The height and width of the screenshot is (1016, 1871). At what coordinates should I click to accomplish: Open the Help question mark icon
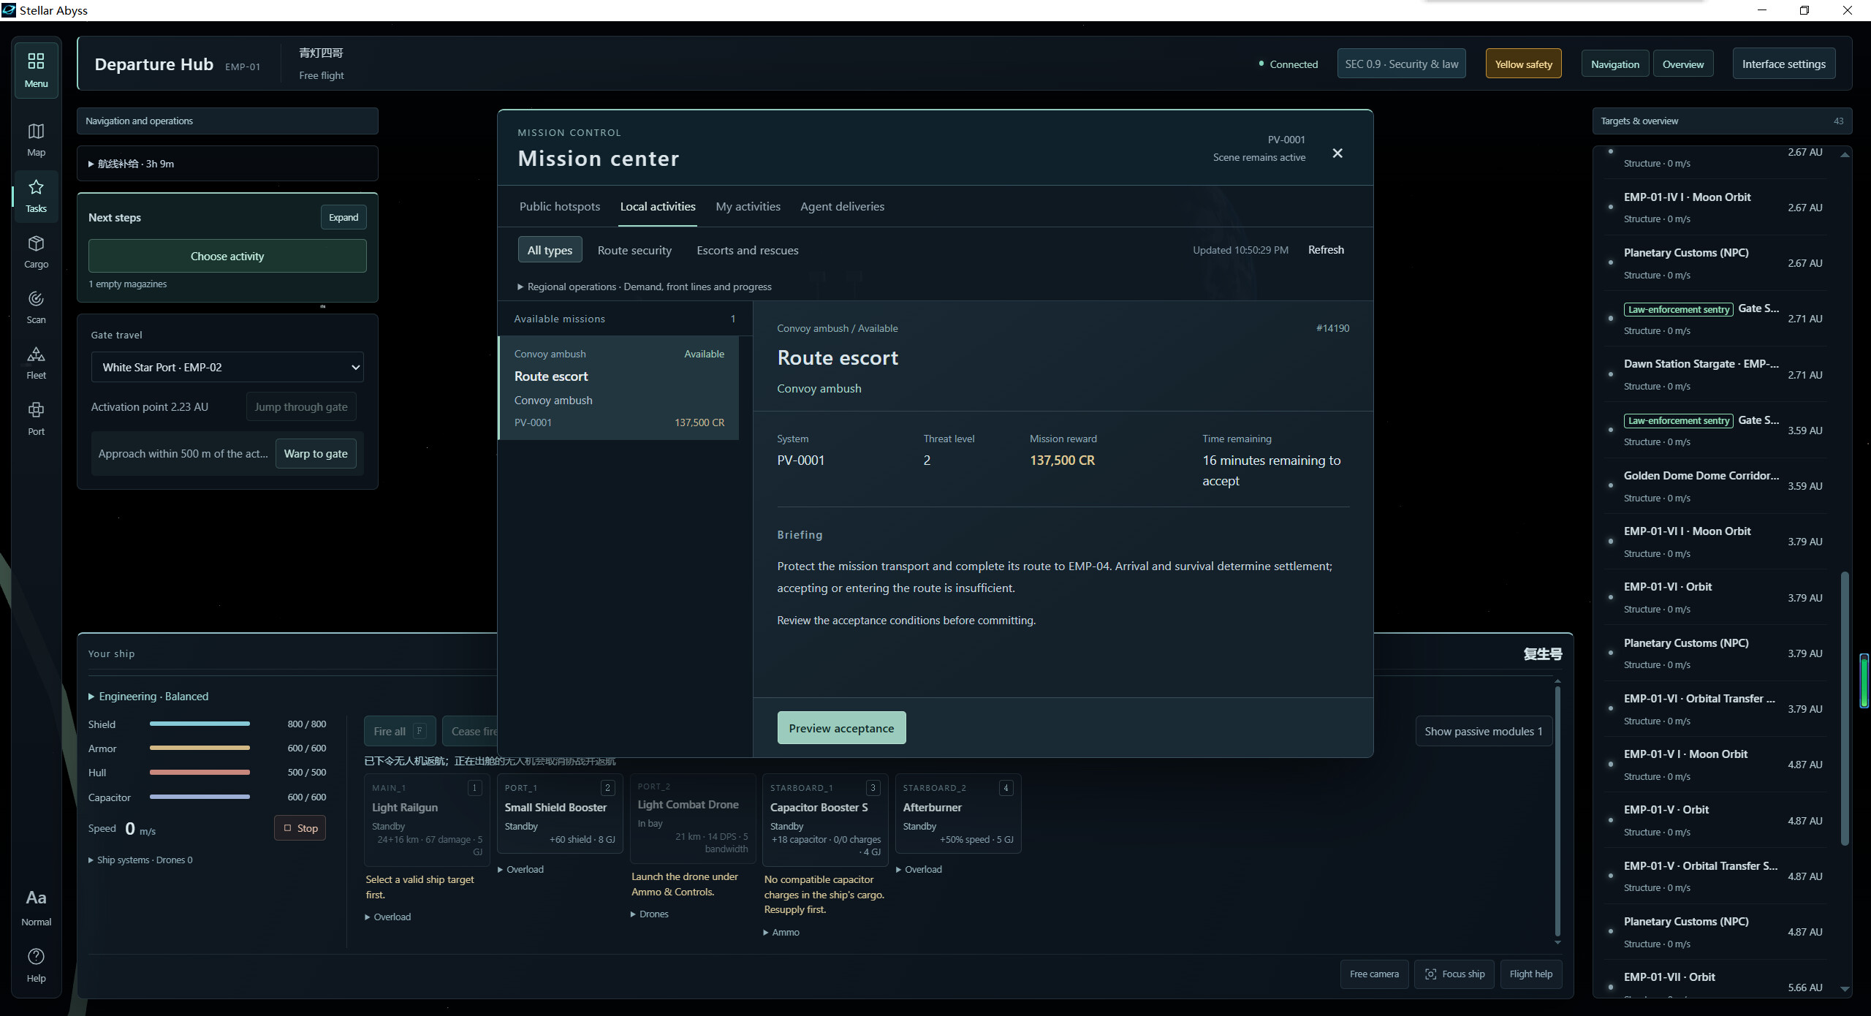coord(36,965)
